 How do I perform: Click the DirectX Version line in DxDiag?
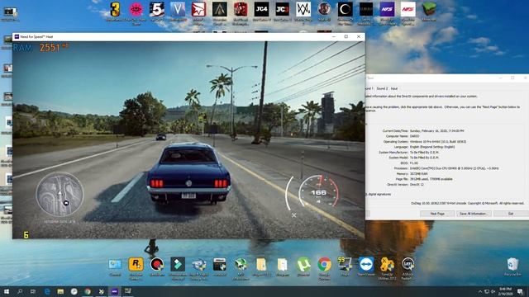405,185
